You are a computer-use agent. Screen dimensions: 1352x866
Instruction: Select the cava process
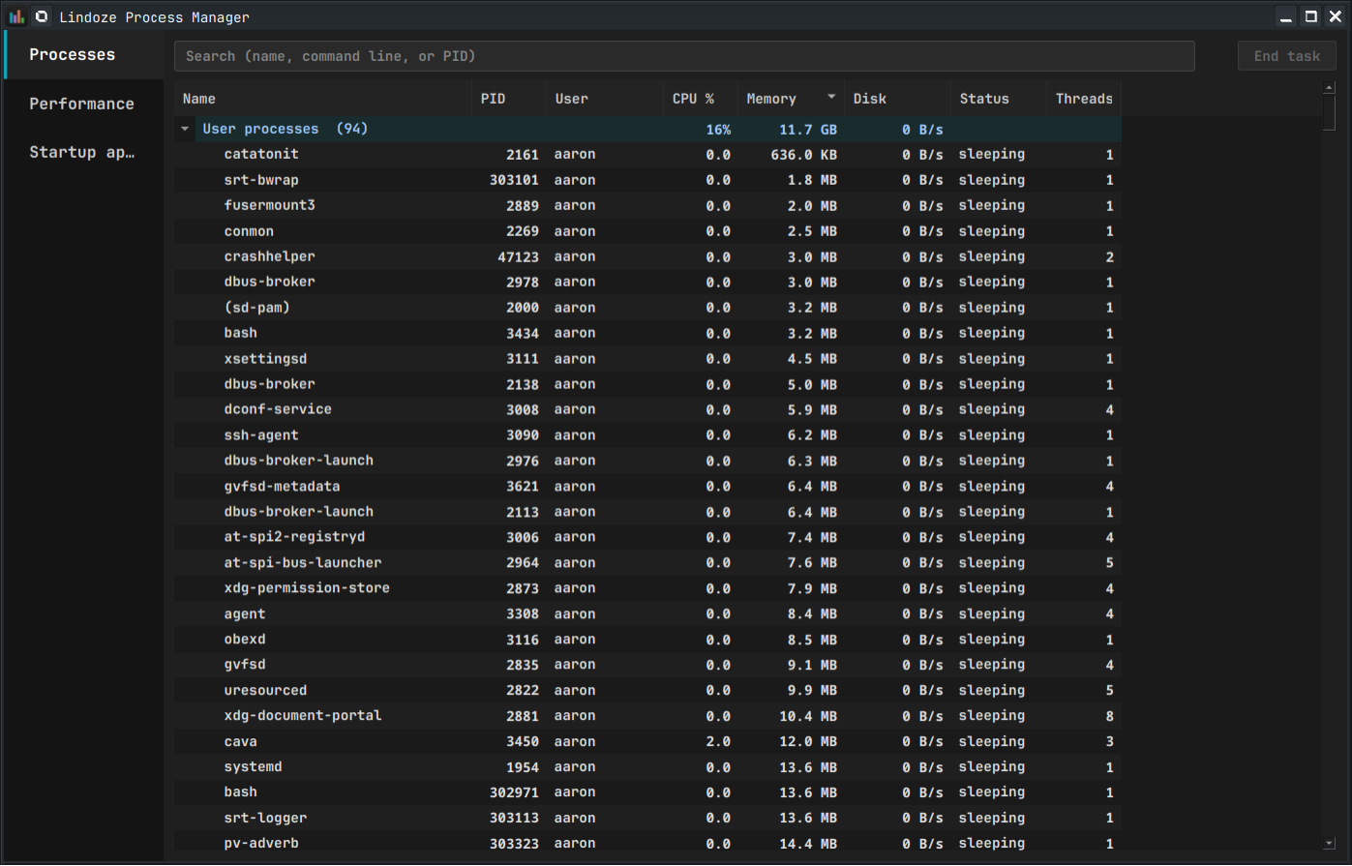pos(647,742)
